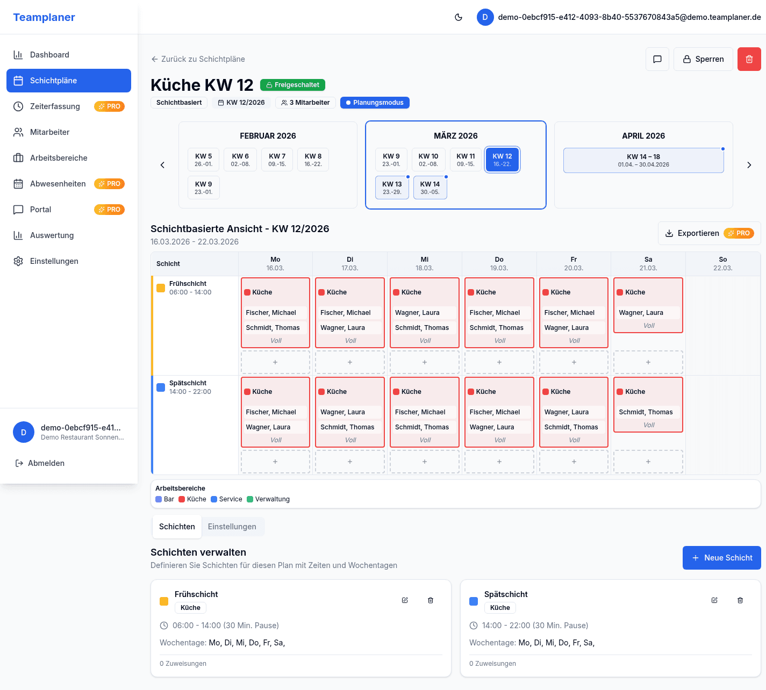Delete the Spätschicht shift trash icon
This screenshot has height=690, width=766.
point(740,600)
